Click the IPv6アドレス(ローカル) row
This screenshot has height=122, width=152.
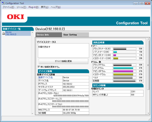pos(63,94)
